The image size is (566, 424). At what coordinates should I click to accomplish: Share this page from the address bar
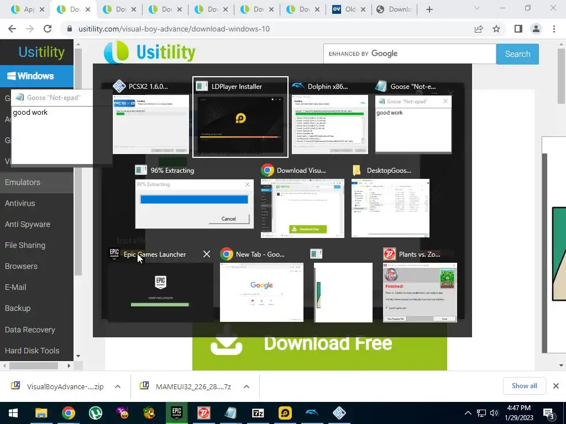pos(479,29)
